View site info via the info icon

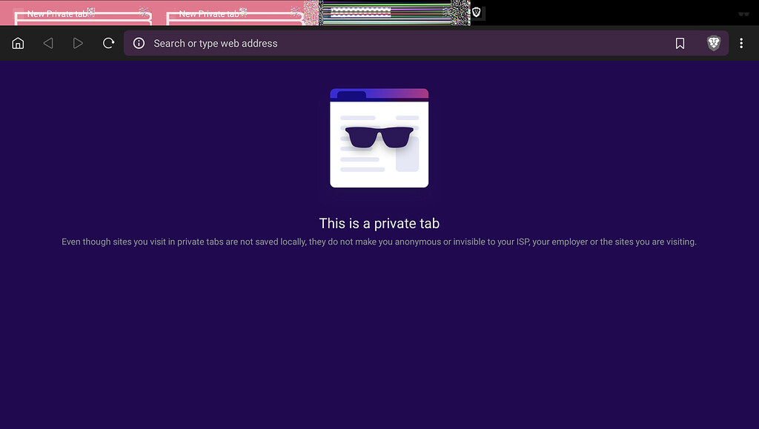click(139, 43)
